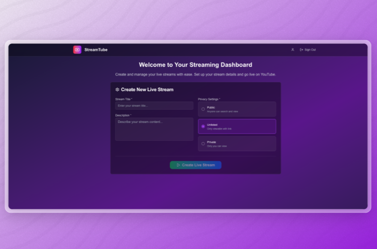Click the Sign Out button
This screenshot has width=377, height=249.
(x=308, y=50)
